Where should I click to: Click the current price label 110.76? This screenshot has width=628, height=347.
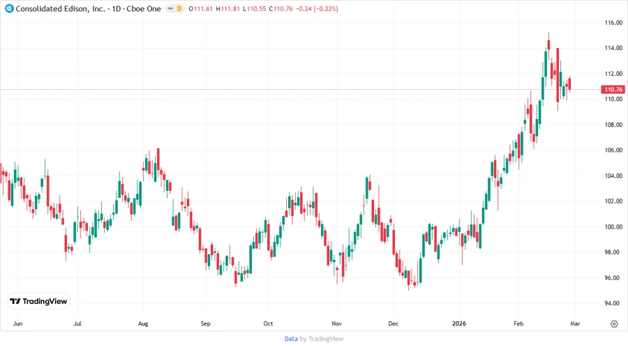[x=613, y=89]
